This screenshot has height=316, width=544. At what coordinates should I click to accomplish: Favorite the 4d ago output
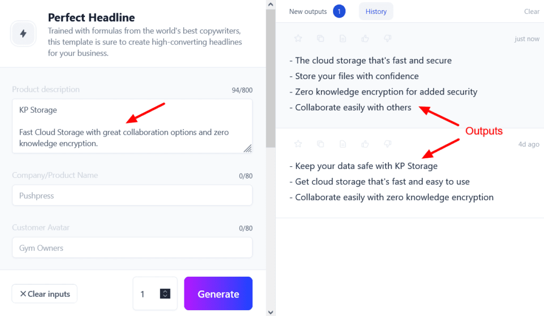[298, 143]
